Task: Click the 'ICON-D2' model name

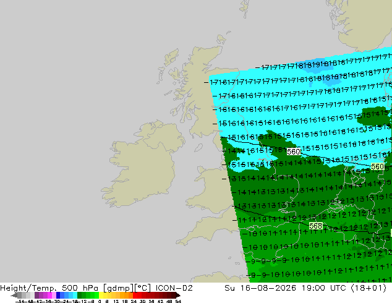Action: (174, 288)
